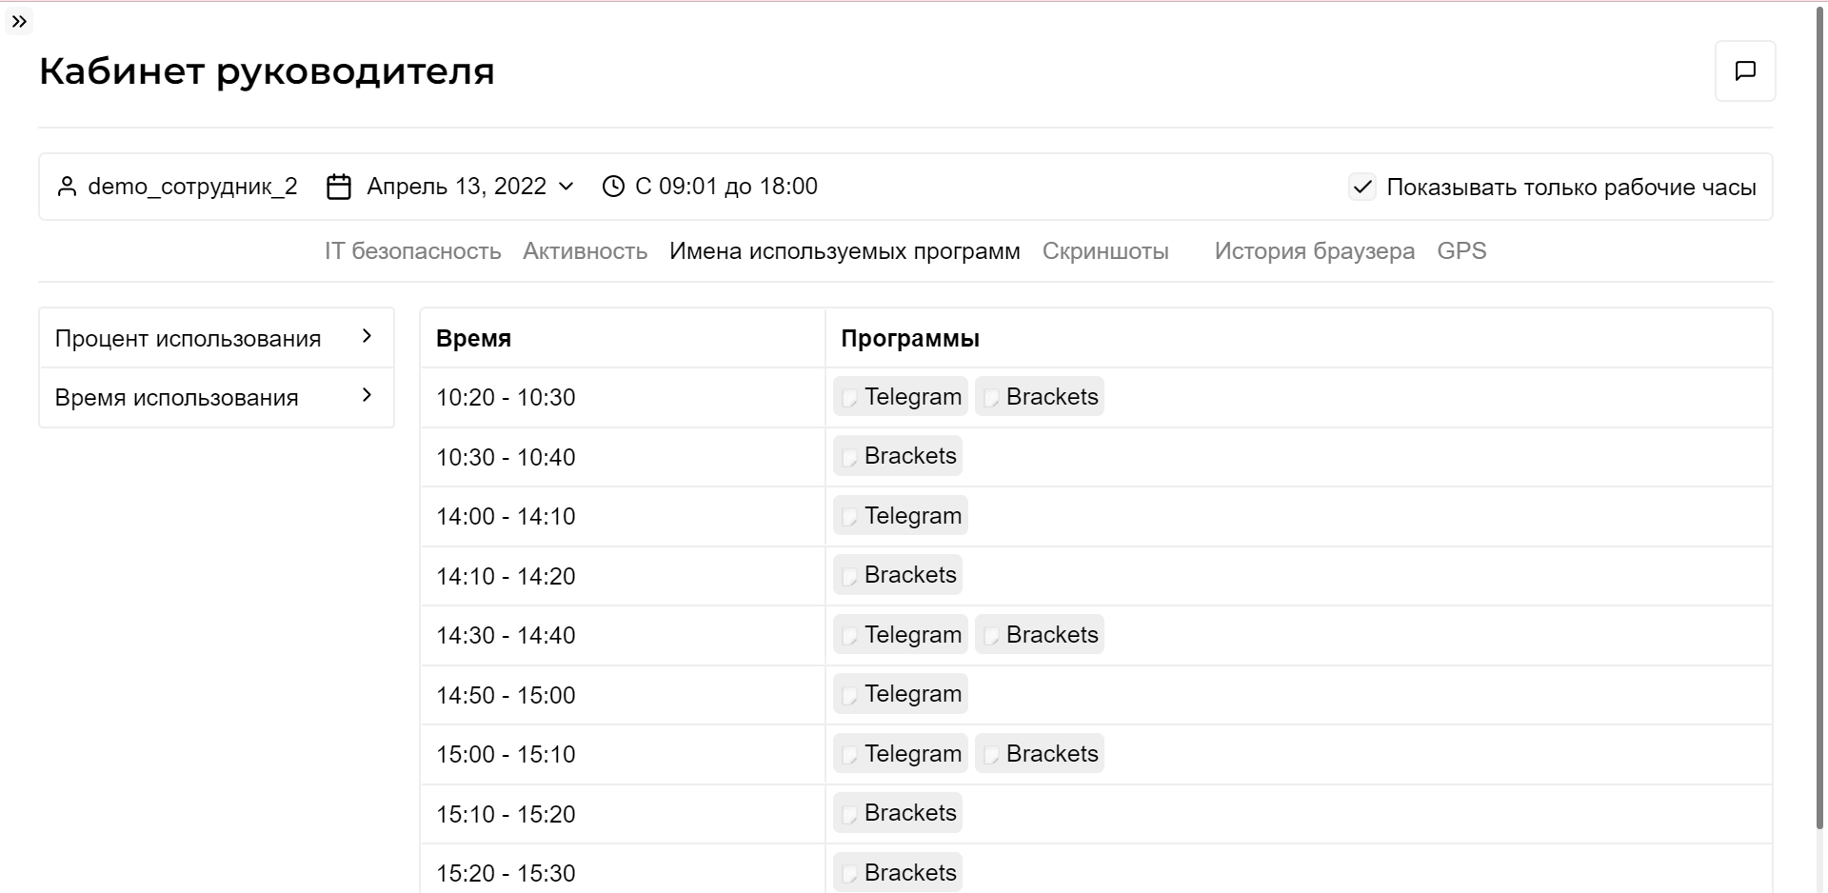Open the chat message icon button

[x=1745, y=70]
